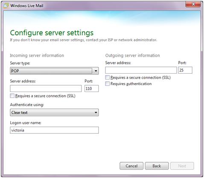
Task: Click the incoming Port field showing 110
Action: [92, 89]
